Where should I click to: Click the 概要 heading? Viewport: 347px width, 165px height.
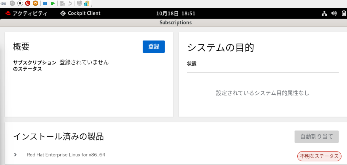[21, 47]
